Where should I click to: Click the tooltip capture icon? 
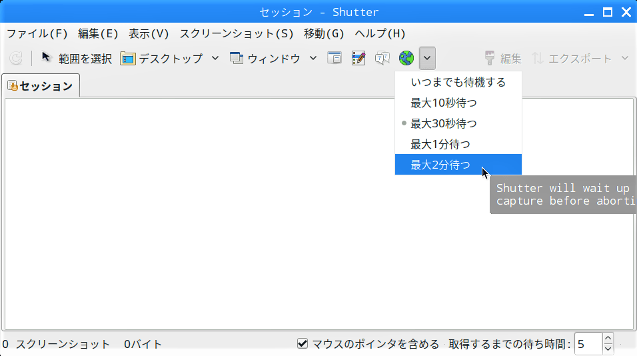point(382,59)
